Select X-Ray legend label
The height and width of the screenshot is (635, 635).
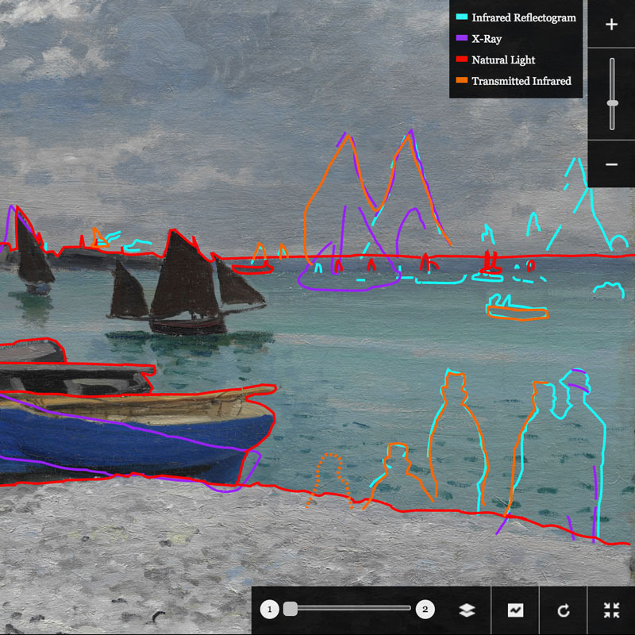point(487,39)
